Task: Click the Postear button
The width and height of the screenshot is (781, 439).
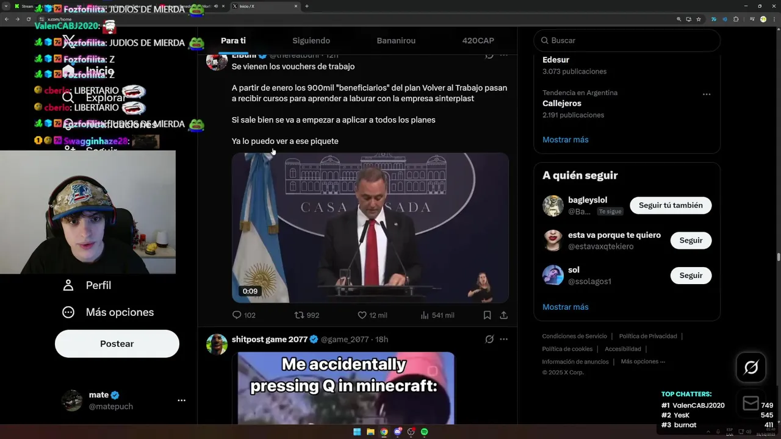Action: tap(117, 344)
